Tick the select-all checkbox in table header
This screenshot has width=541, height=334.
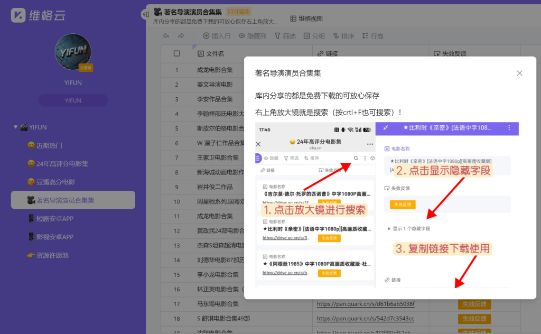tap(176, 53)
